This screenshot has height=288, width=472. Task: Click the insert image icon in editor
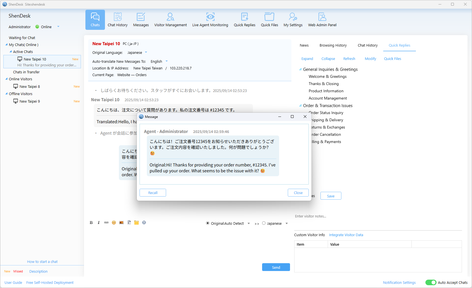click(x=121, y=222)
